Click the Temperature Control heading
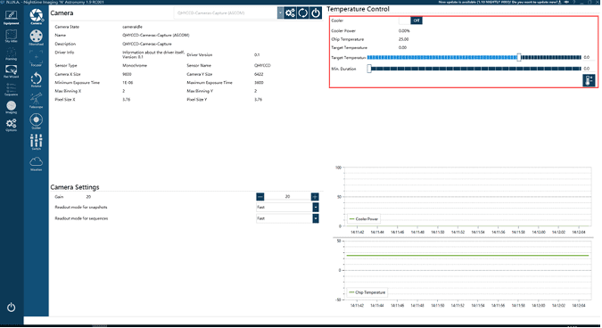 tap(358, 9)
